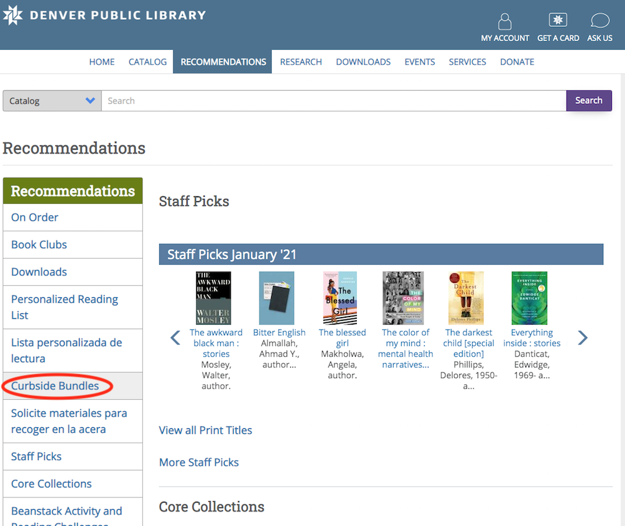This screenshot has height=526, width=625.
Task: Click into the Search text field
Action: [x=333, y=101]
